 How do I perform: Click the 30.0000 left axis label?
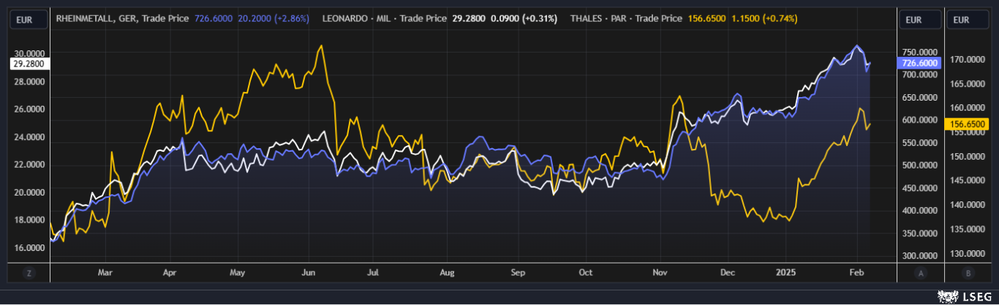click(29, 53)
